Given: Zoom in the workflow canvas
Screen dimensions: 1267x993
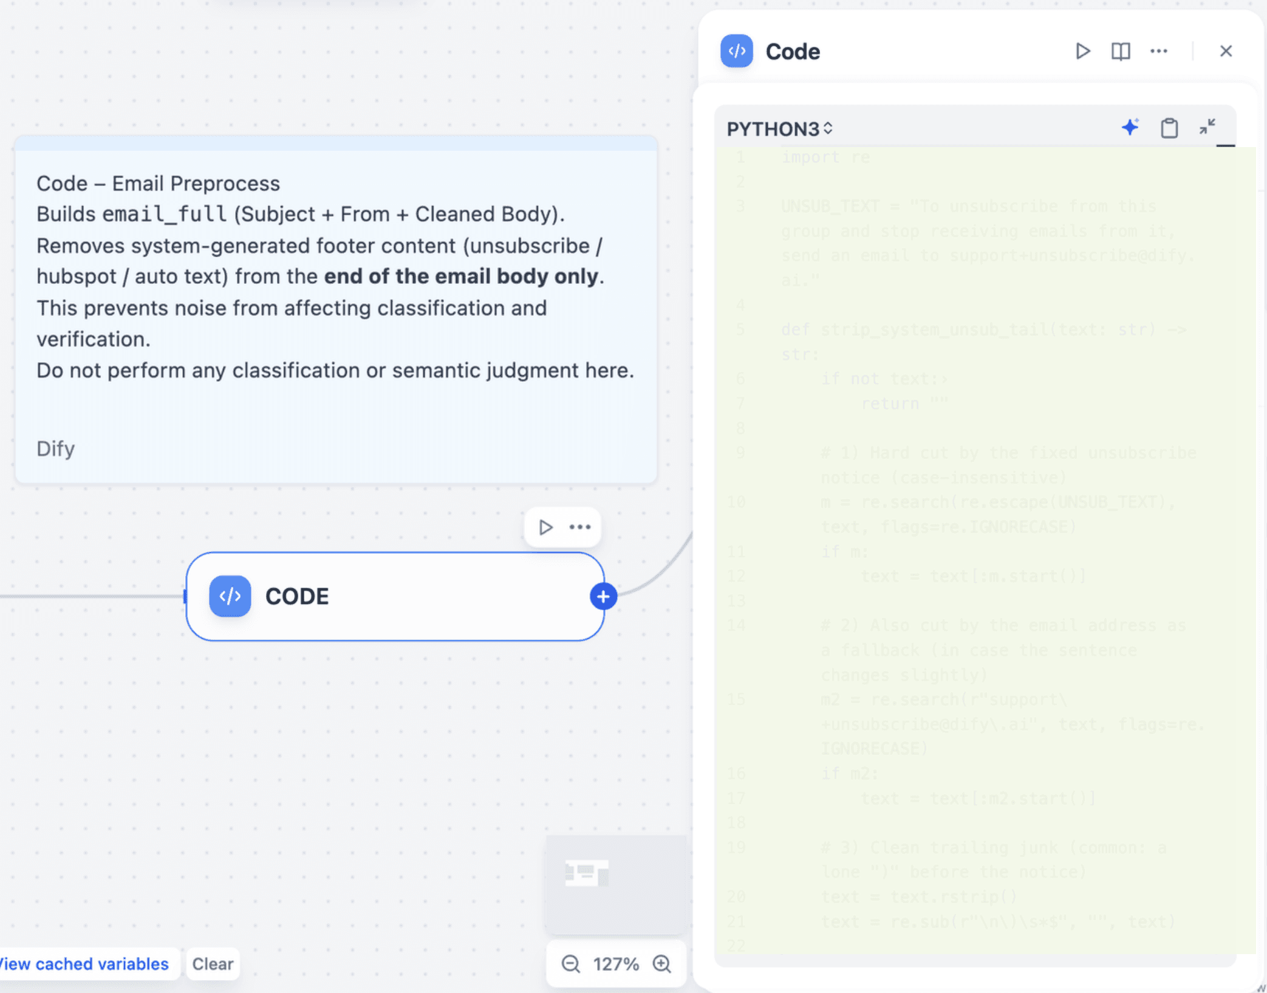Looking at the screenshot, I should (661, 964).
